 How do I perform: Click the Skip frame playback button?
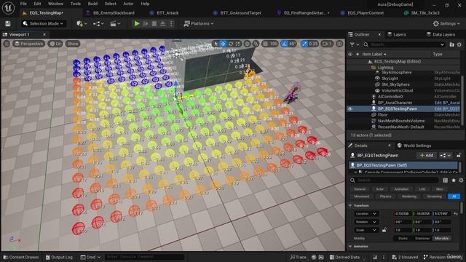(146, 23)
